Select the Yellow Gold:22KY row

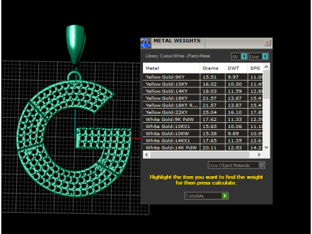pyautogui.click(x=203, y=112)
